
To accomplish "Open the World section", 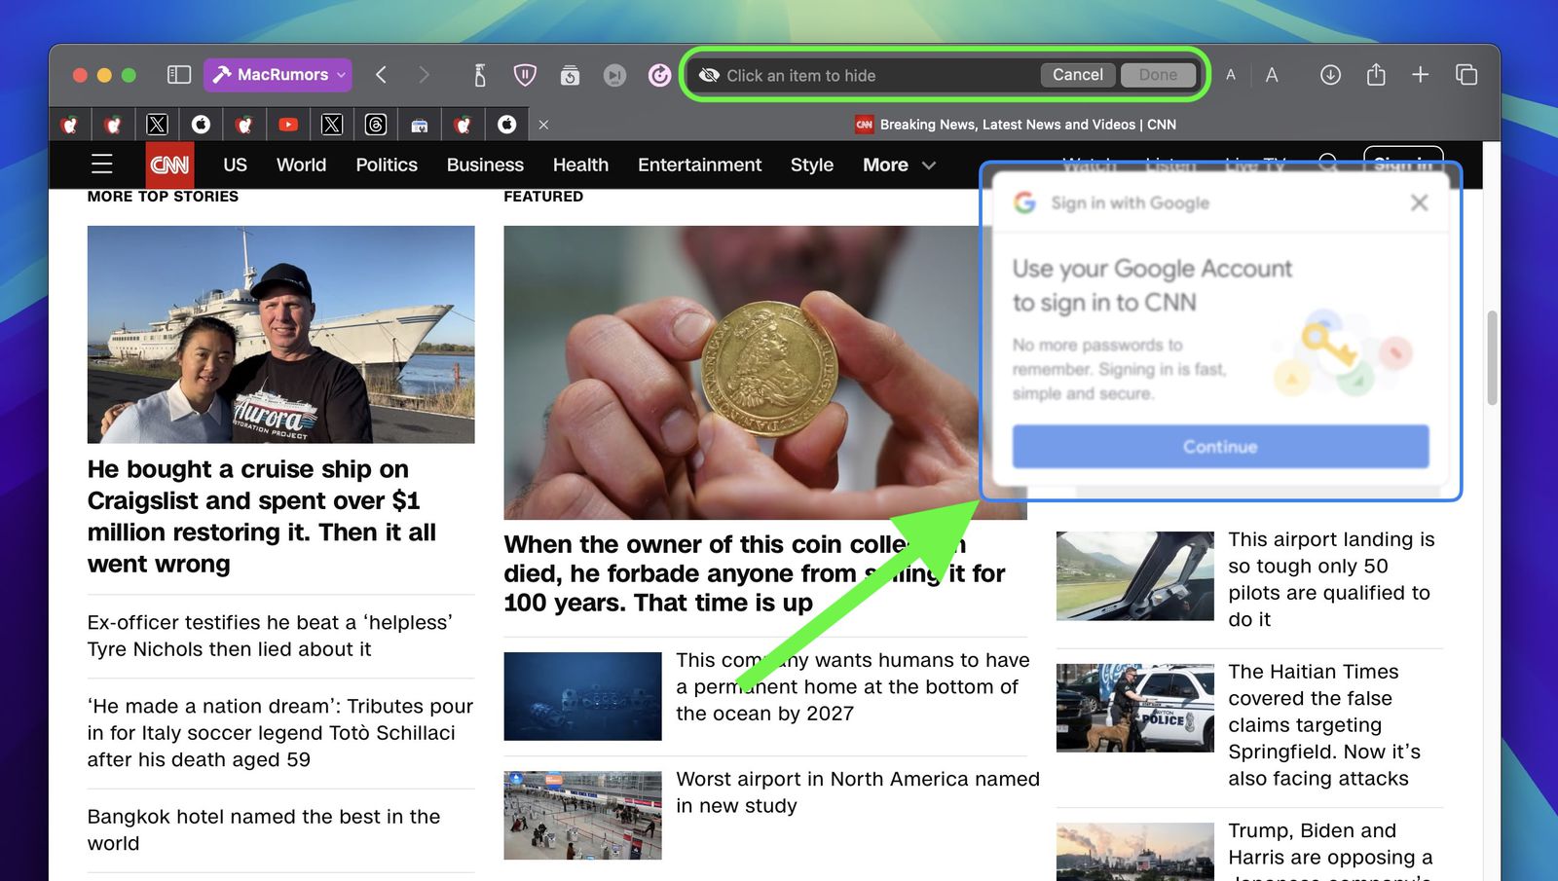I will tap(301, 165).
